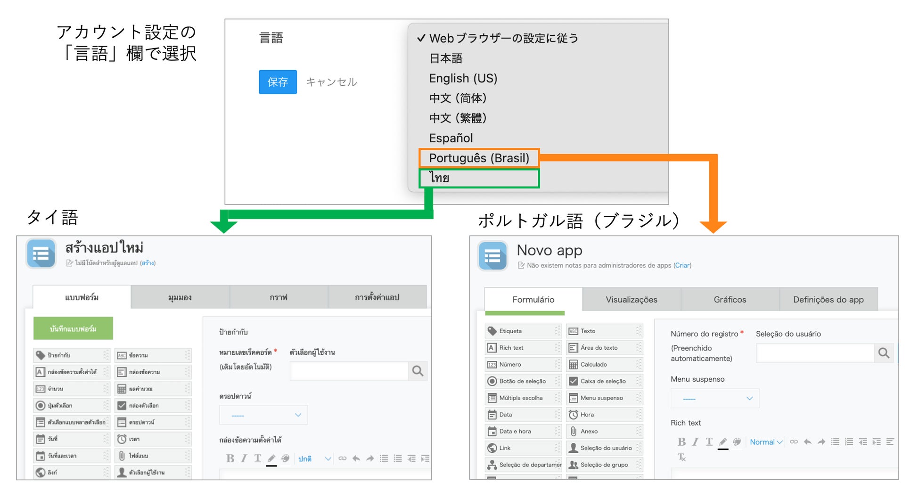The height and width of the screenshot is (490, 919).
Task: Open the Menu suspenso dropdown field
Action: click(714, 399)
